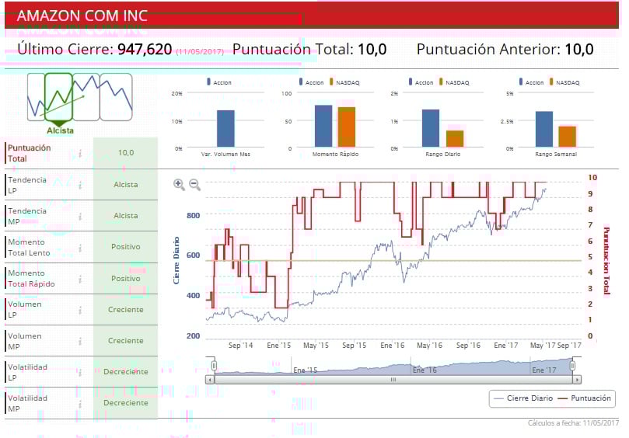This screenshot has width=629, height=438.
Task: Open info icon for Tendencia LP row
Action: (x=80, y=185)
